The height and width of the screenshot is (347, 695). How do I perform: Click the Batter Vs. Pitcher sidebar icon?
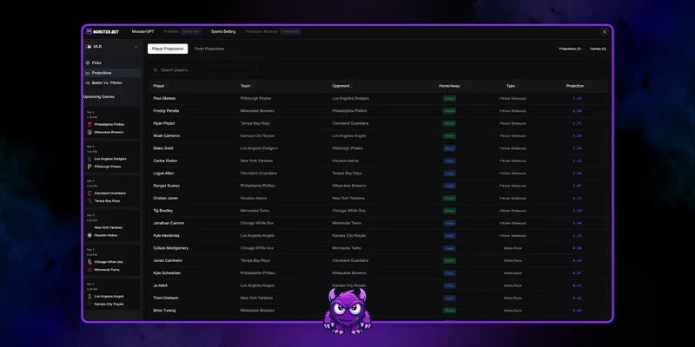pyautogui.click(x=88, y=82)
